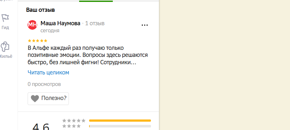This screenshot has width=290, height=130.
Task: Open Маша Наумова profile name
Action: 61,23
